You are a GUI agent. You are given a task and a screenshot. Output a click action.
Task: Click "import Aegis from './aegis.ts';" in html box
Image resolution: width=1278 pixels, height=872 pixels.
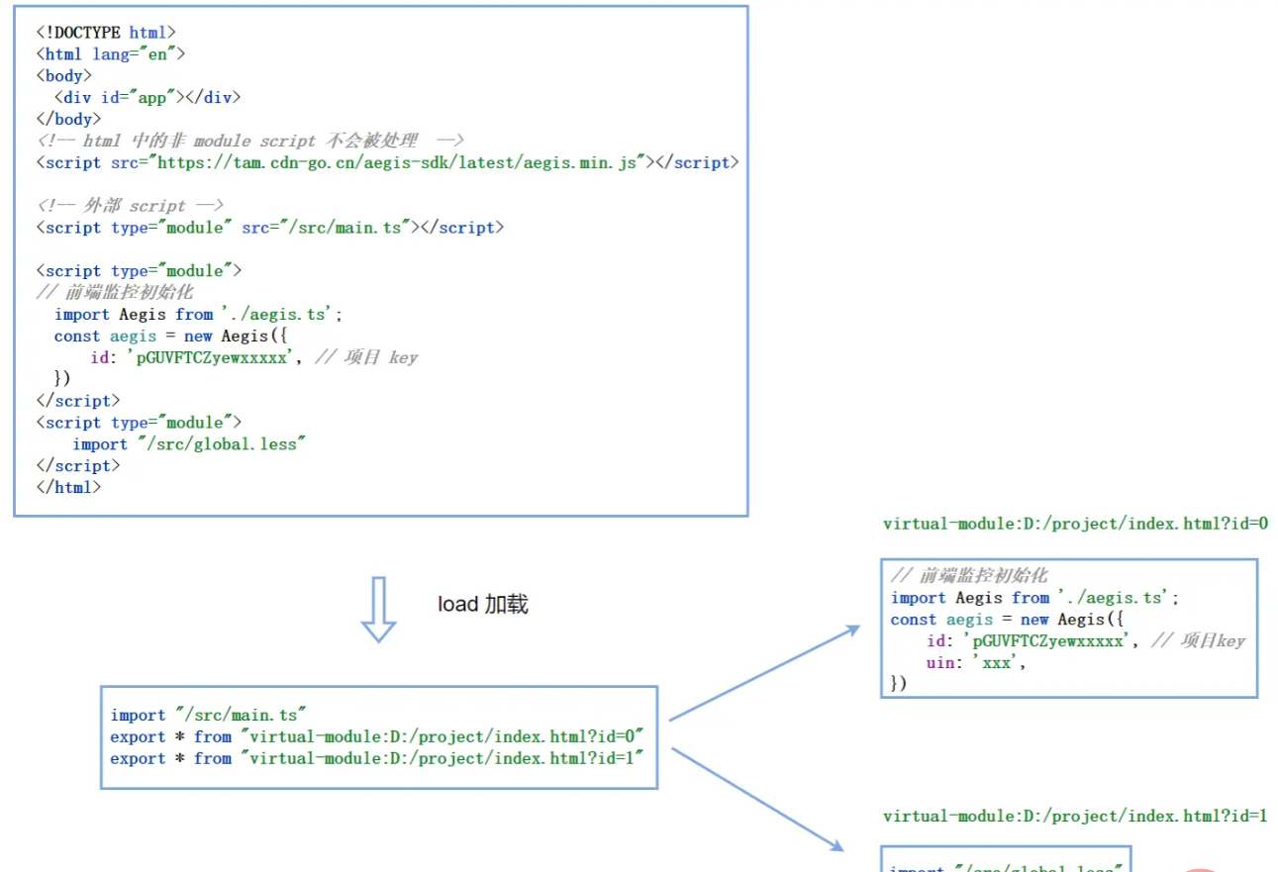[199, 314]
